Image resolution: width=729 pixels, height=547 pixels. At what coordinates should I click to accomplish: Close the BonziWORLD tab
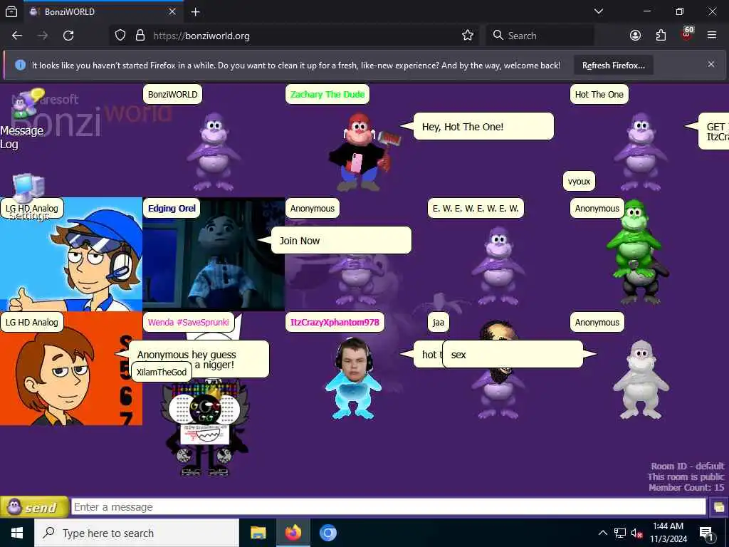172,11
